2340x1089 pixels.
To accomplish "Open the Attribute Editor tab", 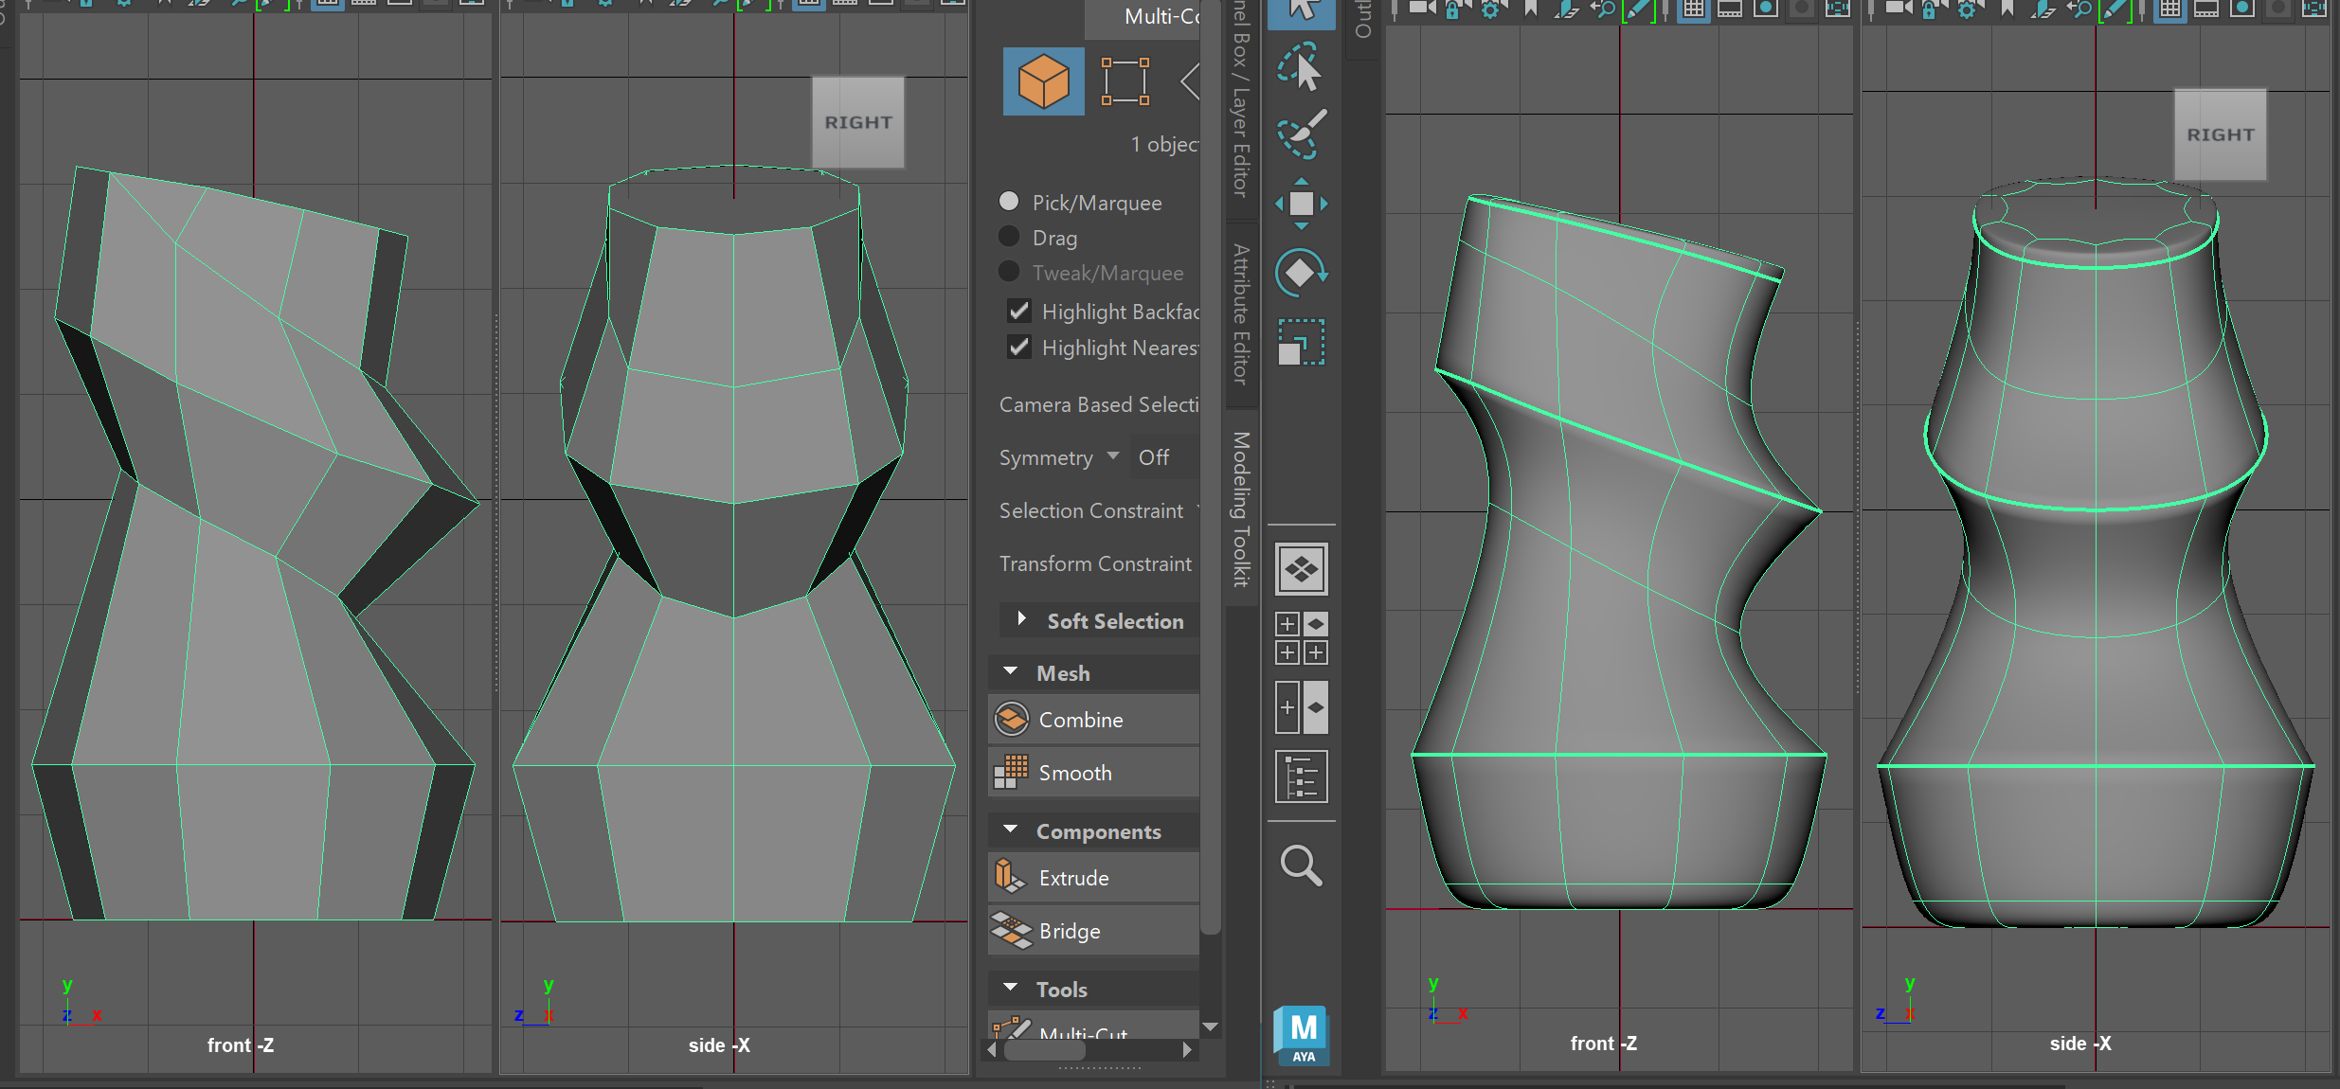I will pos(1241,312).
